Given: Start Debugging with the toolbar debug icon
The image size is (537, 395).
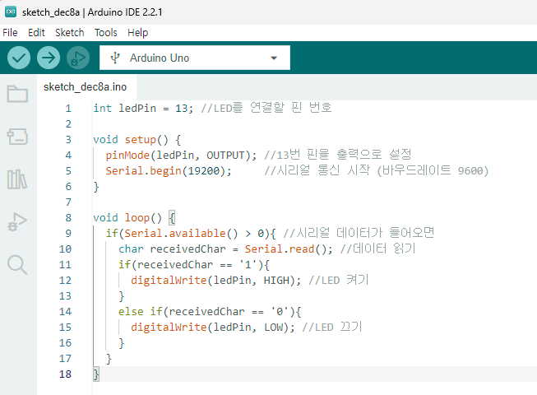Looking at the screenshot, I should 78,58.
